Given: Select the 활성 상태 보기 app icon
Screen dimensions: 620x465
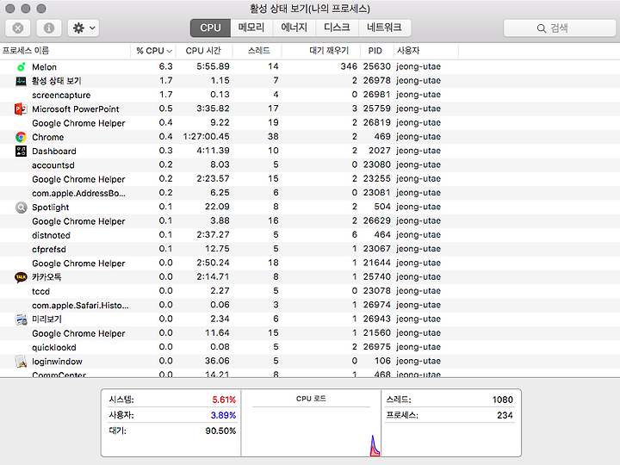Looking at the screenshot, I should [21, 81].
